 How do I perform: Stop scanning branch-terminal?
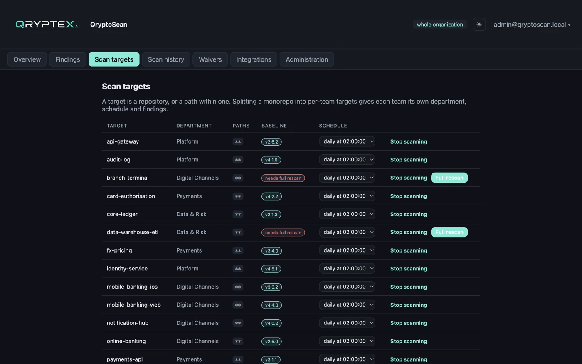(408, 178)
